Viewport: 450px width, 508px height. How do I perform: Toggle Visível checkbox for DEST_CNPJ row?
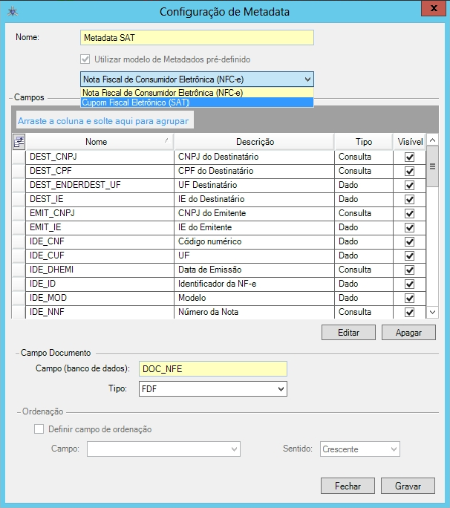pos(409,157)
